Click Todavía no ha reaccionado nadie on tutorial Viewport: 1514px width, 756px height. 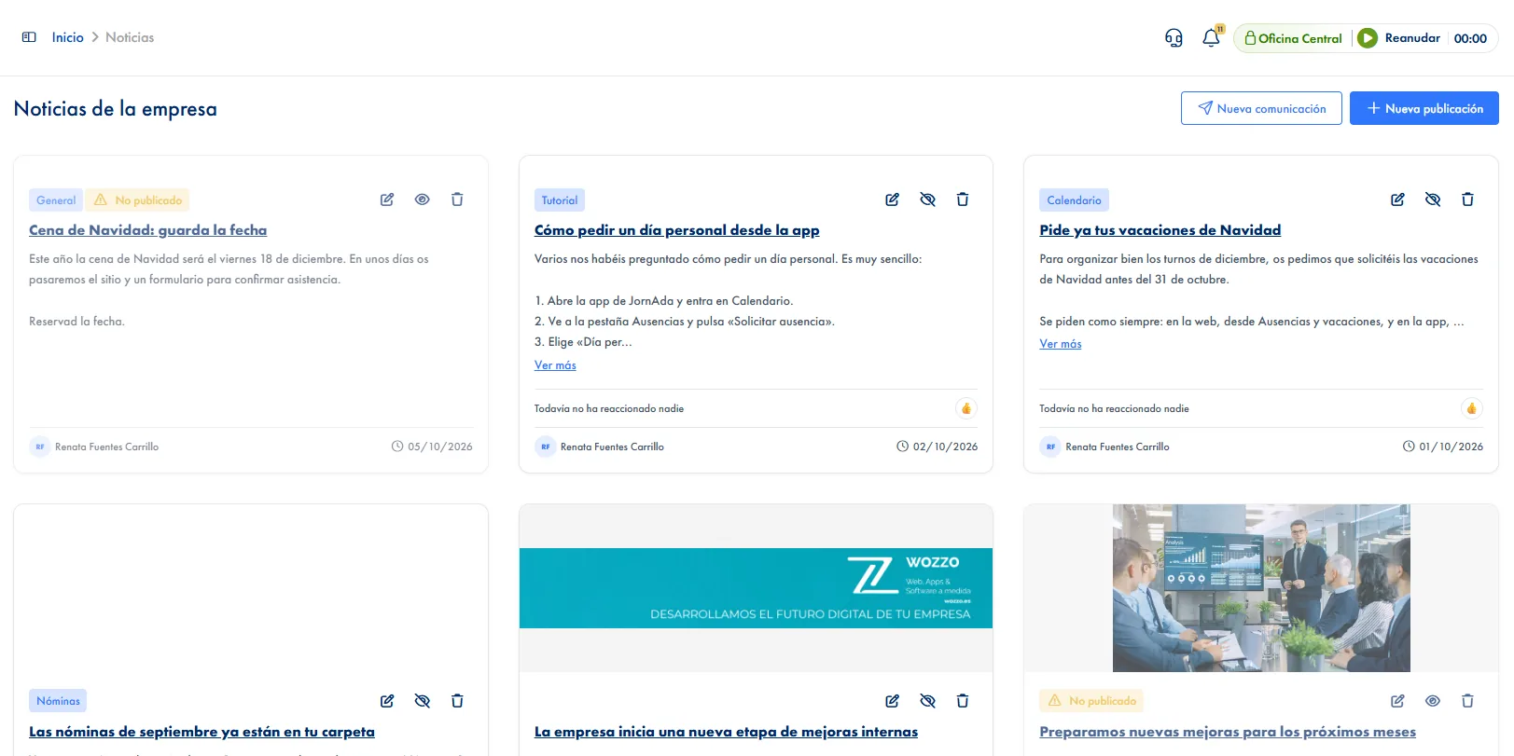pos(609,408)
